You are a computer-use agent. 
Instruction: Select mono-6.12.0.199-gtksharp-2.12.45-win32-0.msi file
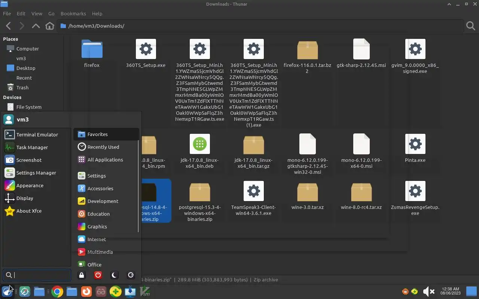click(x=307, y=144)
